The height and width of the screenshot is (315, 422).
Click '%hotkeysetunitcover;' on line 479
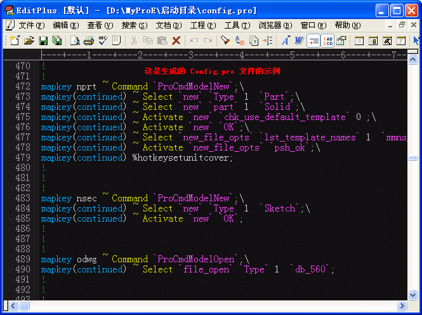tap(183, 157)
